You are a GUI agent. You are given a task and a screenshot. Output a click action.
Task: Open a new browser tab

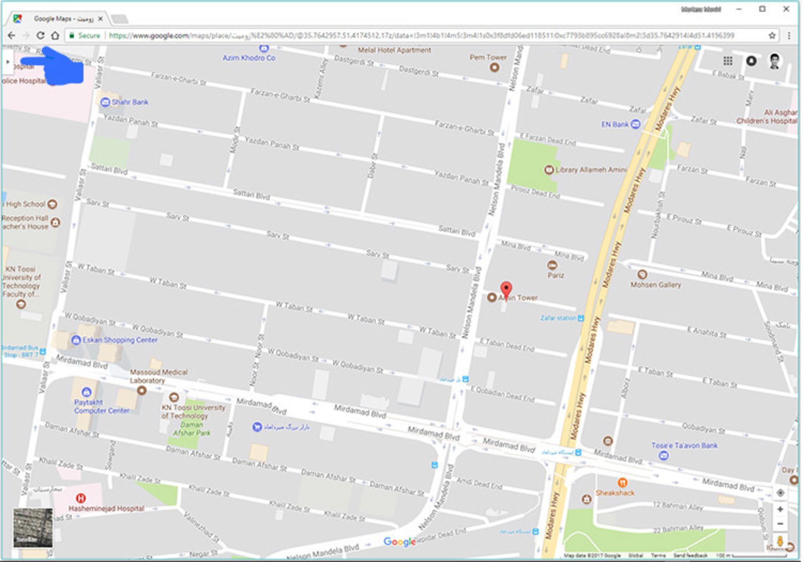click(120, 19)
